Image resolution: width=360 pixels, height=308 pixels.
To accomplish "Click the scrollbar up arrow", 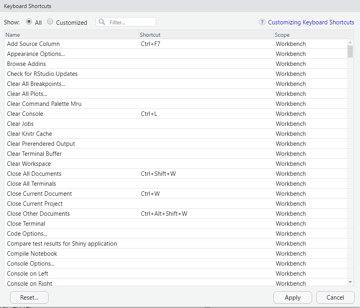I will tap(350, 42).
